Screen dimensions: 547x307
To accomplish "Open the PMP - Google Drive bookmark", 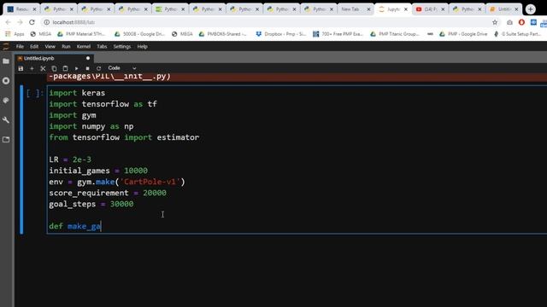I will [463, 34].
